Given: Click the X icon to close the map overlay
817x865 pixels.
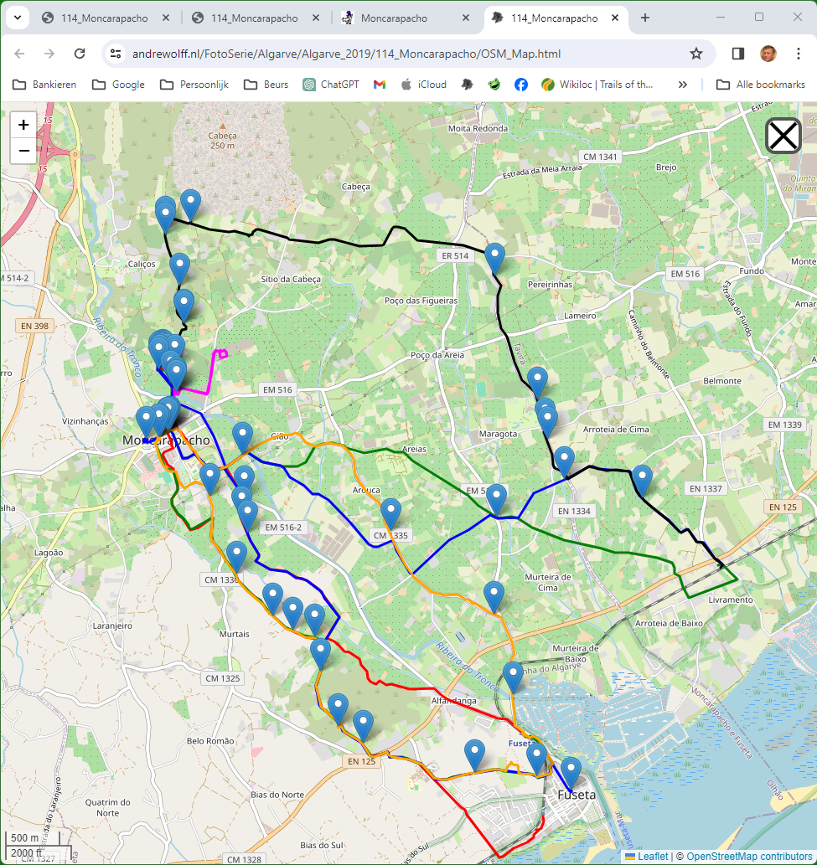Looking at the screenshot, I should click(x=782, y=135).
